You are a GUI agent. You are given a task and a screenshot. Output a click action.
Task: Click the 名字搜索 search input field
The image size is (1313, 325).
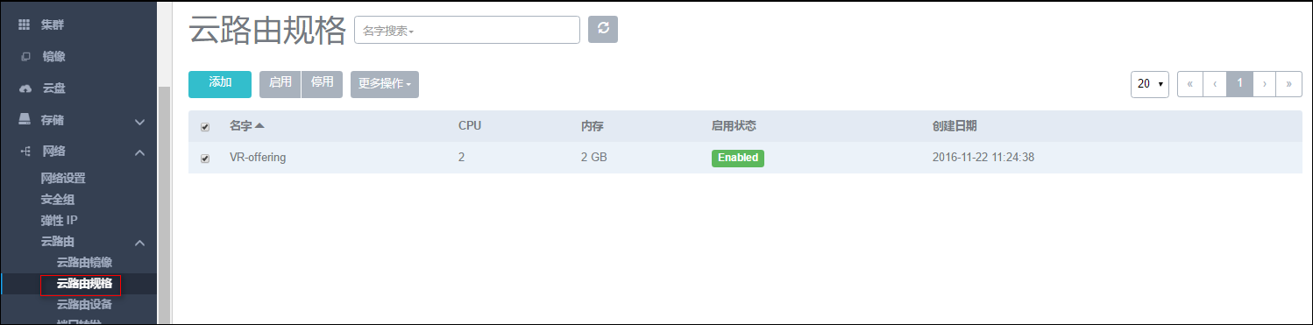(467, 30)
